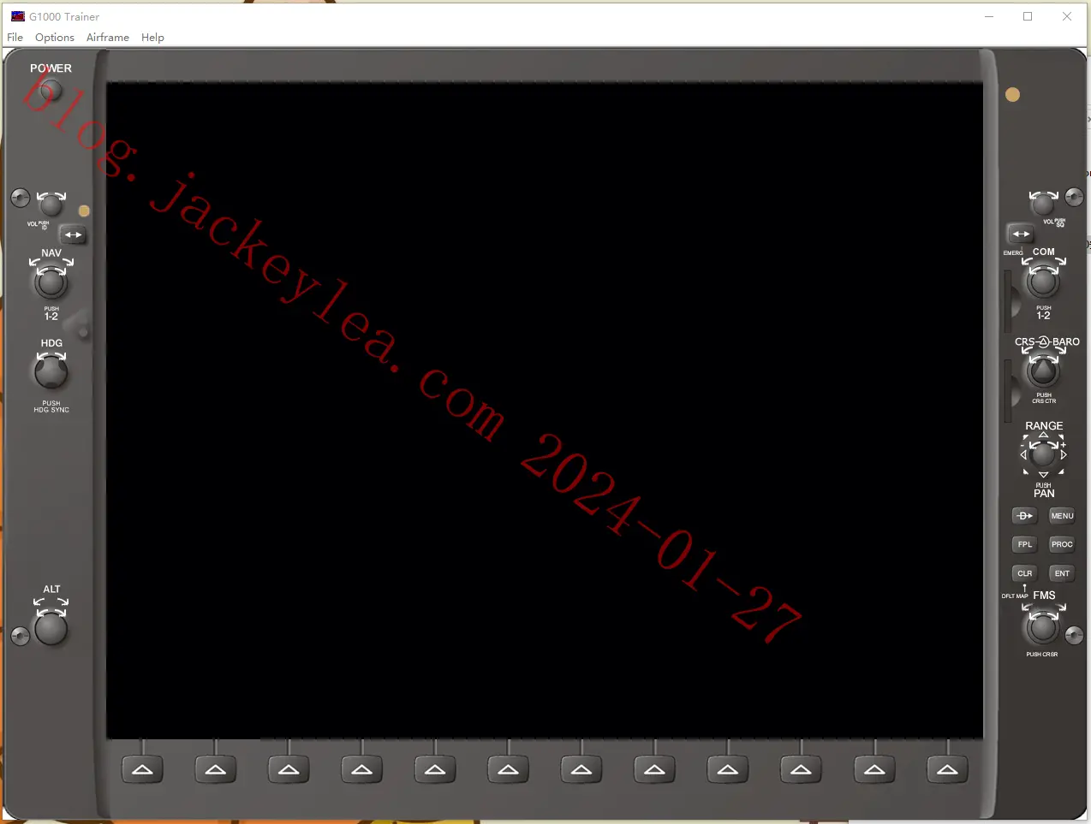Click the PROC procedures key
This screenshot has height=824, width=1091.
point(1062,544)
